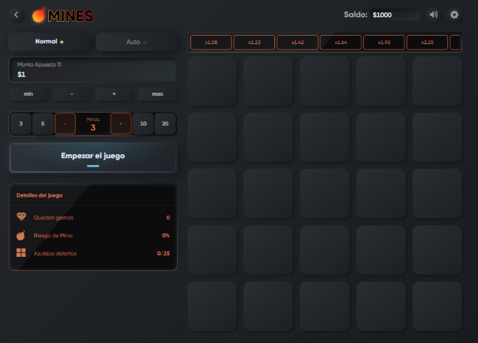Viewport: 478px width, 343px height.
Task: Click the back arrow icon
Action: point(17,15)
